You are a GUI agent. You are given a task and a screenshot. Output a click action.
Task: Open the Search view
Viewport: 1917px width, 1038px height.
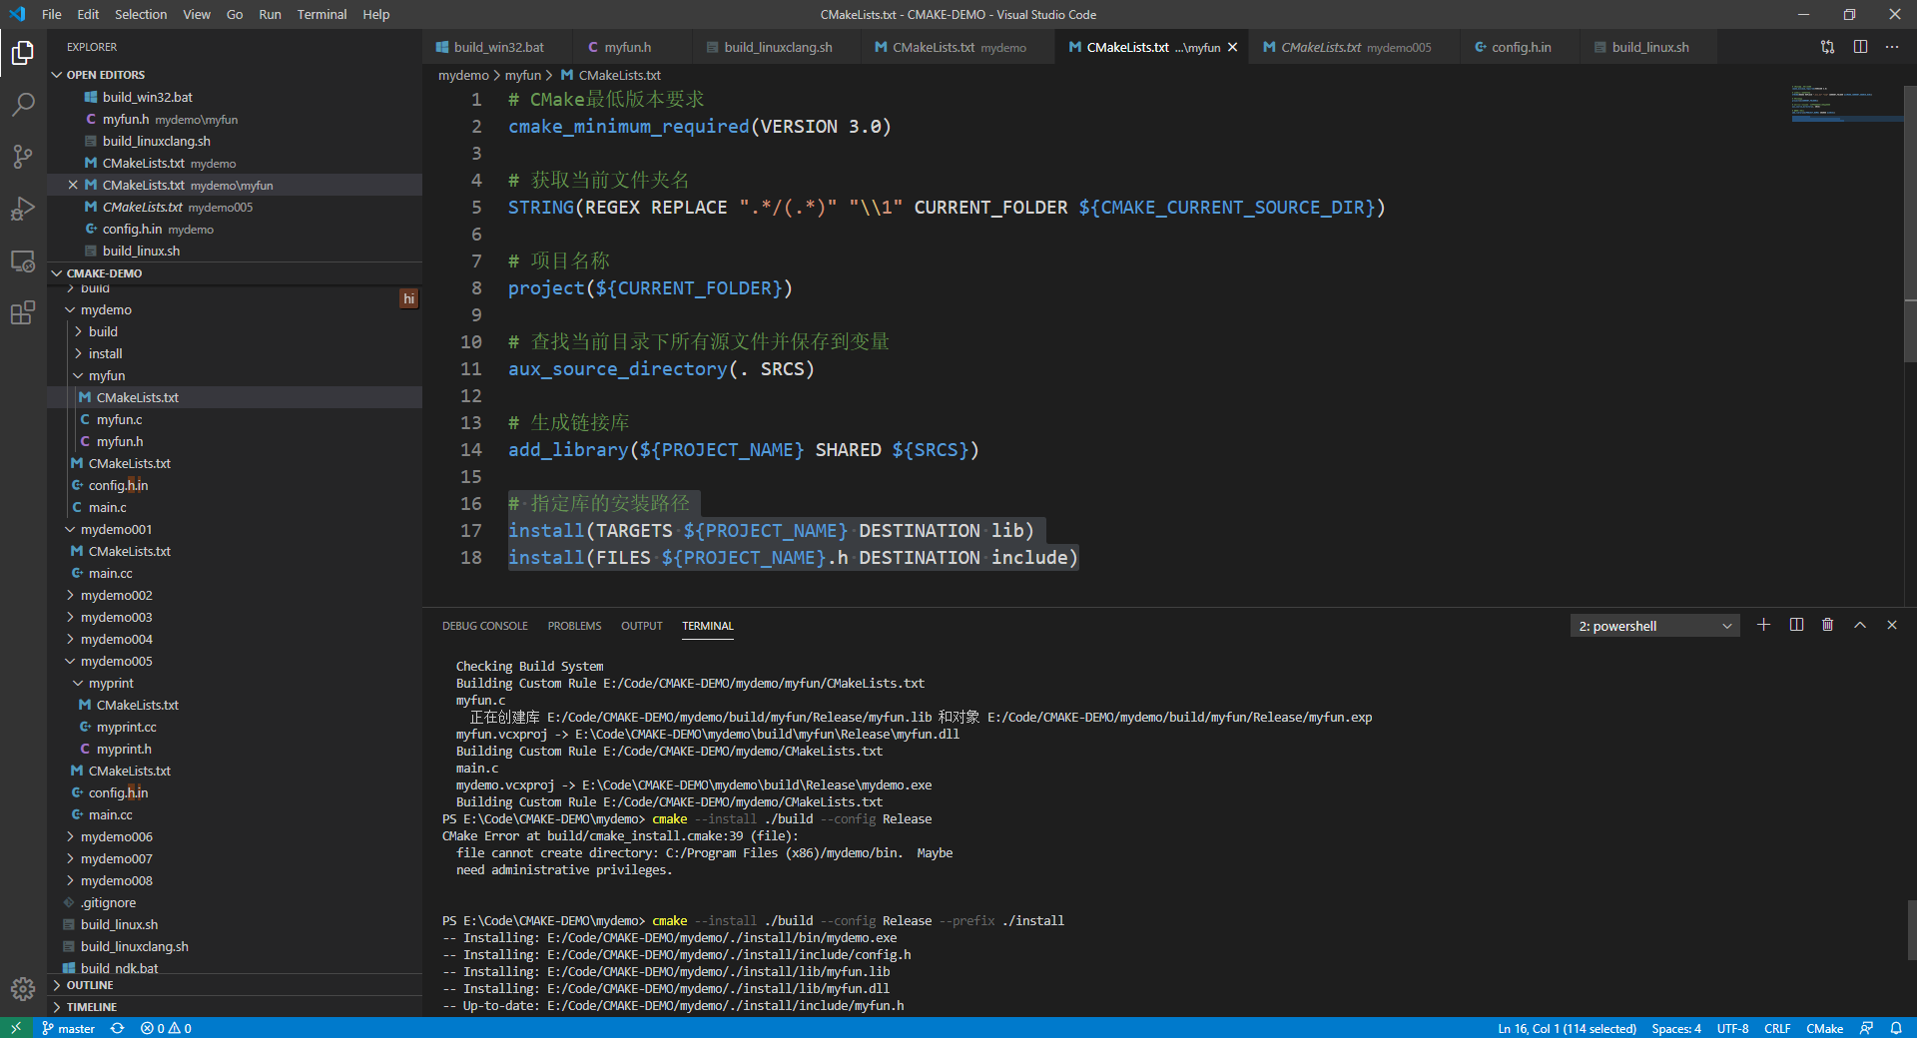coord(22,104)
